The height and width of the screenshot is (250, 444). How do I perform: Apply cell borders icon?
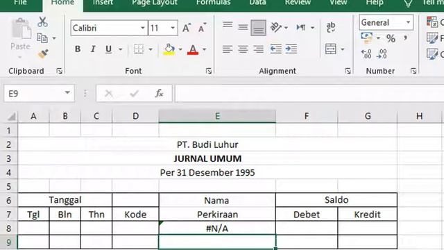click(139, 49)
